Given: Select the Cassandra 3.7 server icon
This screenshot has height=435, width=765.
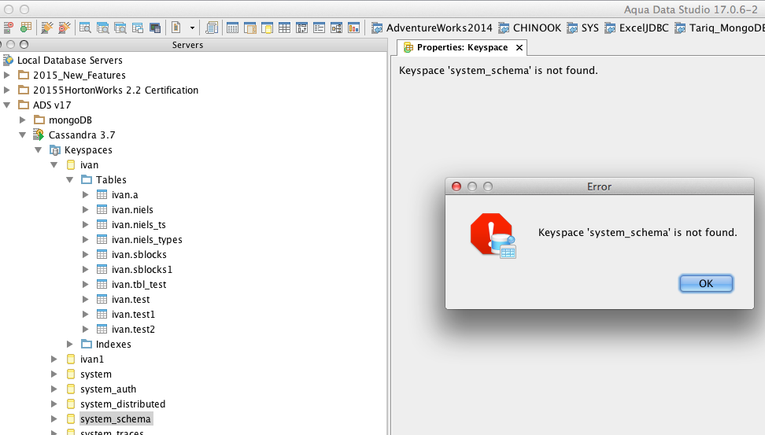Looking at the screenshot, I should click(x=39, y=135).
